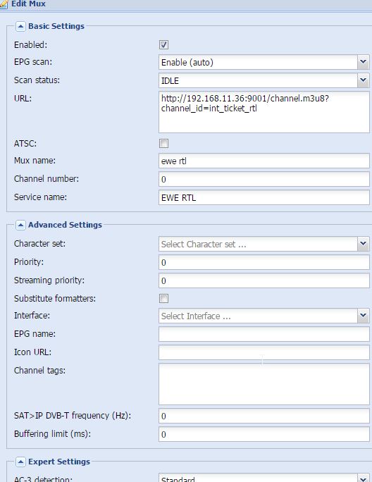Viewport: 372px width, 482px height.
Task: Open the AC-3 detection dropdown arrow
Action: click(x=363, y=478)
